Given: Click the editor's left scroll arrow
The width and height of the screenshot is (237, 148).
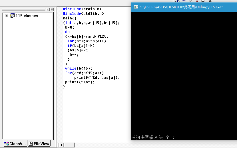Looking at the screenshot, I should [61, 145].
